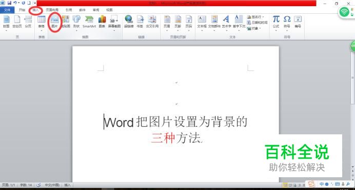355x190 pixels.
Task: Switch to Web Layout view in the status bar
Action: click(294, 185)
